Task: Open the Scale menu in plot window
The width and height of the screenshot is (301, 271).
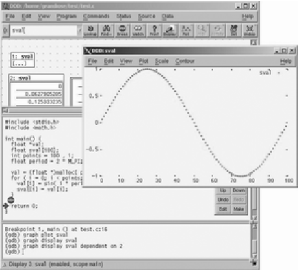Action: point(161,61)
